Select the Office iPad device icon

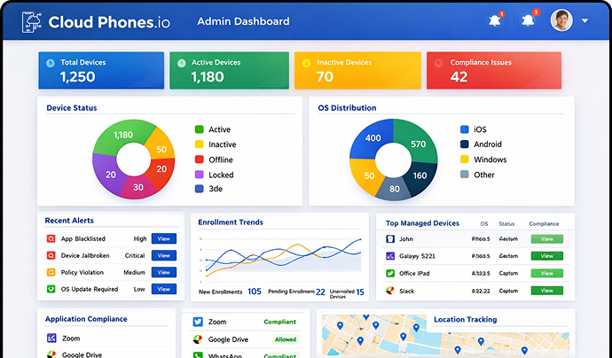pos(390,274)
